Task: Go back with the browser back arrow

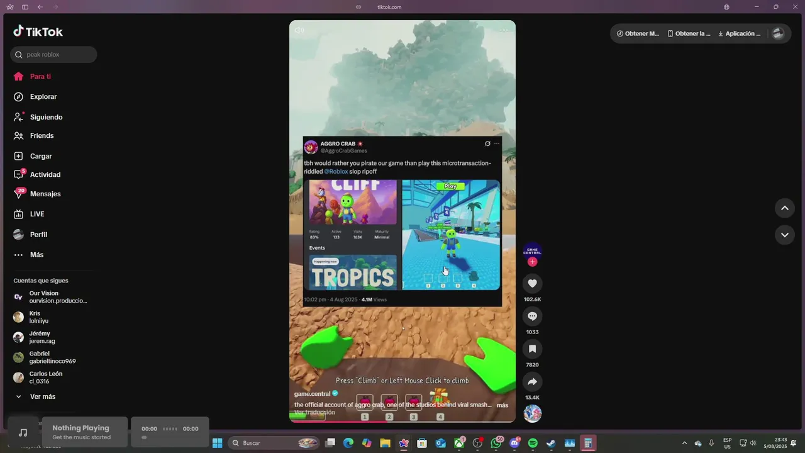Action: (40, 7)
